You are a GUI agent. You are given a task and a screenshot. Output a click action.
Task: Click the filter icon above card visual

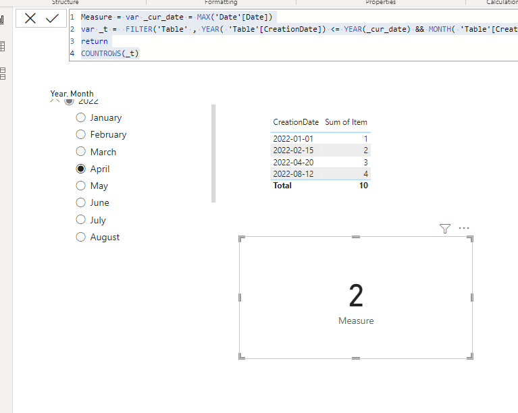445,229
